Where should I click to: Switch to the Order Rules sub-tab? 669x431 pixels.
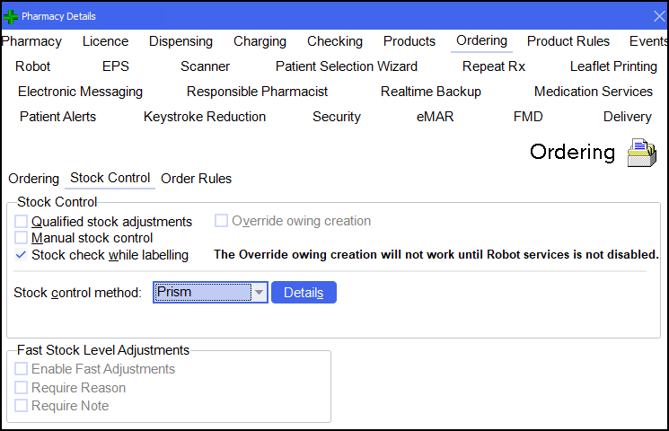point(196,179)
